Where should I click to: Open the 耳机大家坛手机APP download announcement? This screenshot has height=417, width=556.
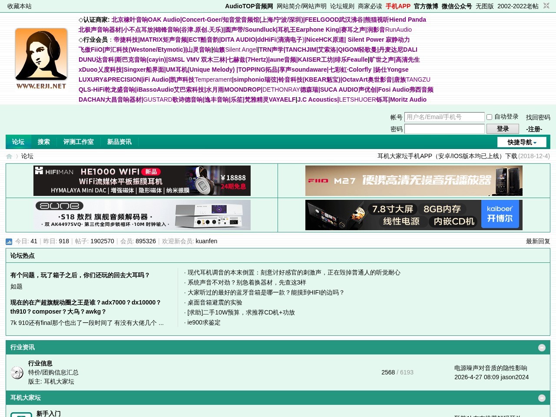447,156
